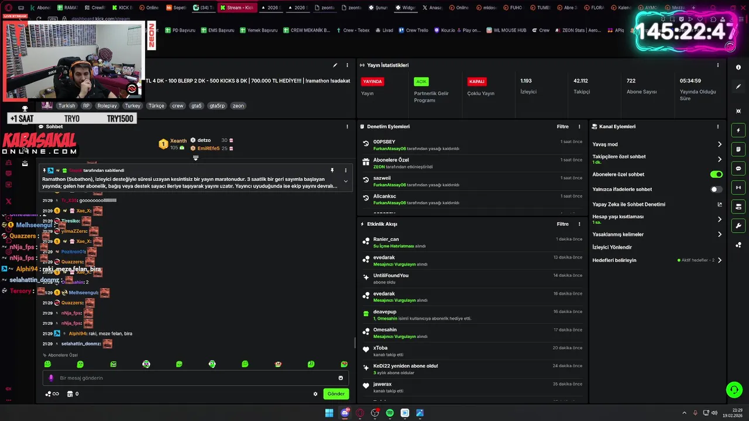Screen dimensions: 749x421
Task: Open Filtre in Etkinlik Akışı
Action: pyautogui.click(x=562, y=224)
